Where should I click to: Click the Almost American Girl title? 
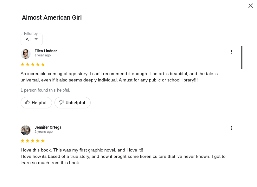tap(52, 17)
